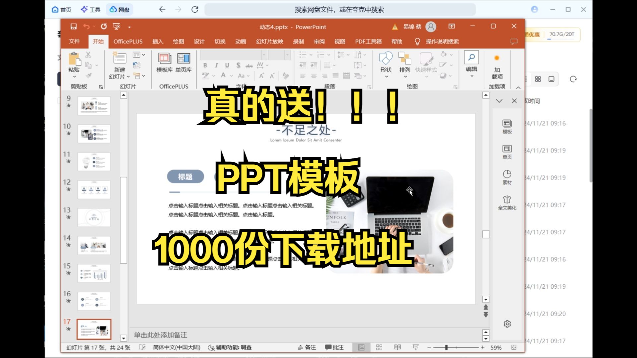Image resolution: width=637 pixels, height=358 pixels.
Task: Click 操作说明搜索 tell-me search
Action: point(442,41)
